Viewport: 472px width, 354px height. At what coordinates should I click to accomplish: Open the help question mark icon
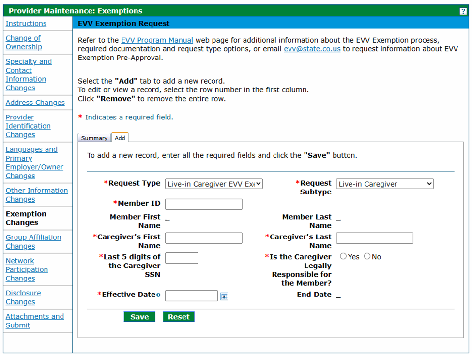tap(463, 11)
